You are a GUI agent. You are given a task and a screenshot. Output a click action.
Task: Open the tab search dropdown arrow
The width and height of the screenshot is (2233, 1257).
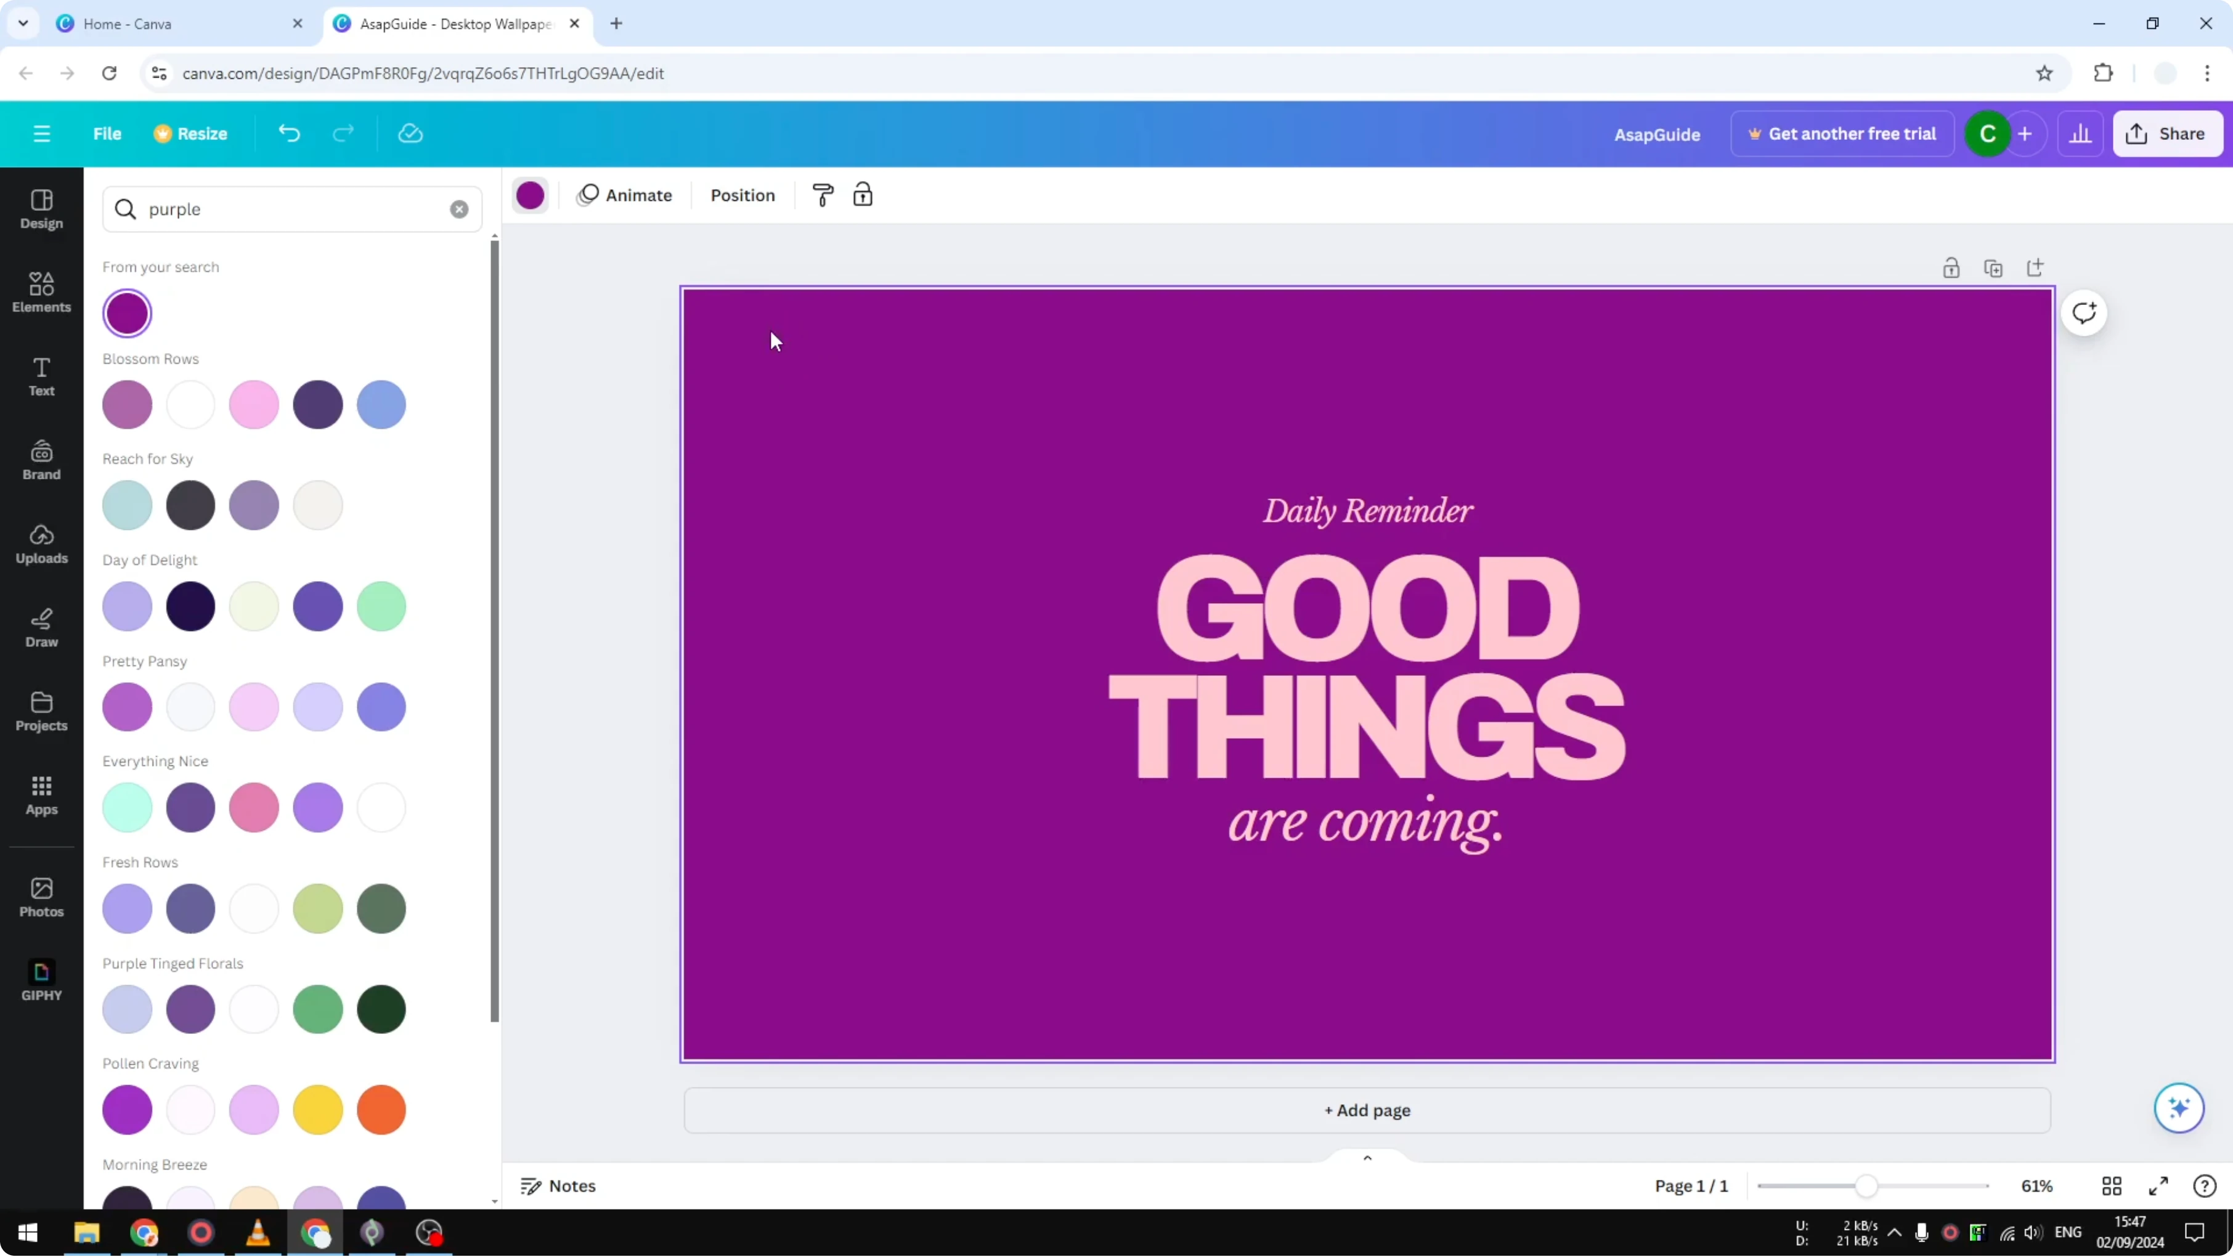(x=23, y=23)
